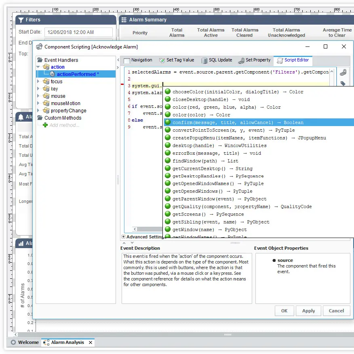This screenshot has height=354, width=354.
Task: Click the actionPerformed gear icon in tree
Action: (52, 74)
